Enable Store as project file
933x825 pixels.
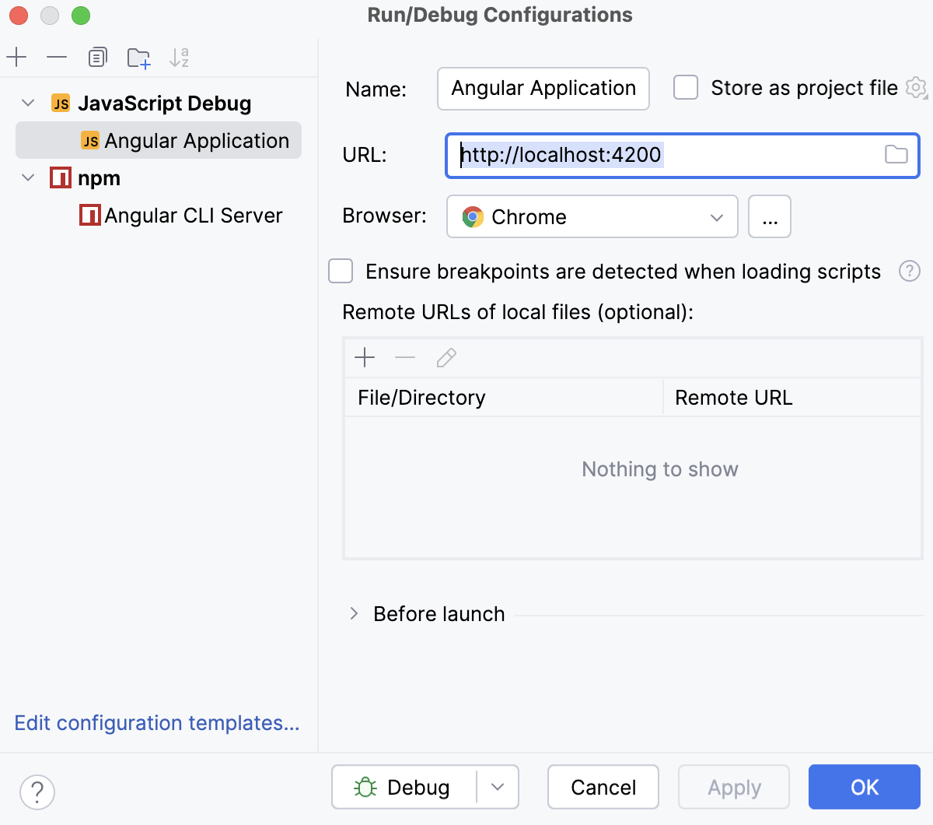pyautogui.click(x=685, y=87)
